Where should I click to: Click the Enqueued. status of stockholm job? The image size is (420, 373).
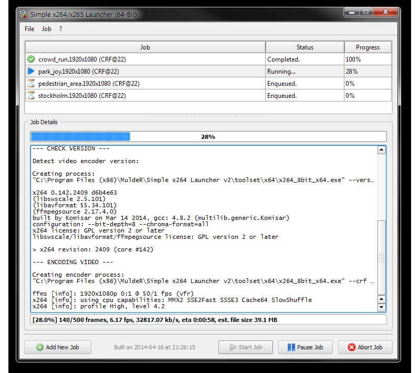(305, 95)
